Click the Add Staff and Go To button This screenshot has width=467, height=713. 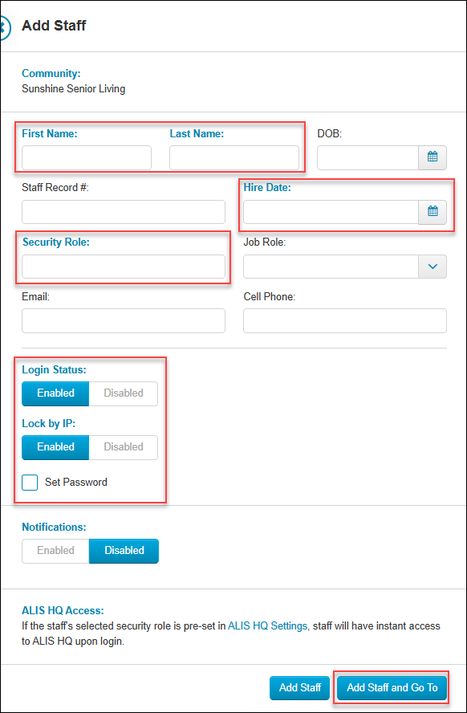click(392, 687)
